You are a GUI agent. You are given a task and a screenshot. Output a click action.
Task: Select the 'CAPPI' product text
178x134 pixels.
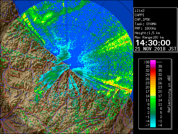click(x=139, y=15)
